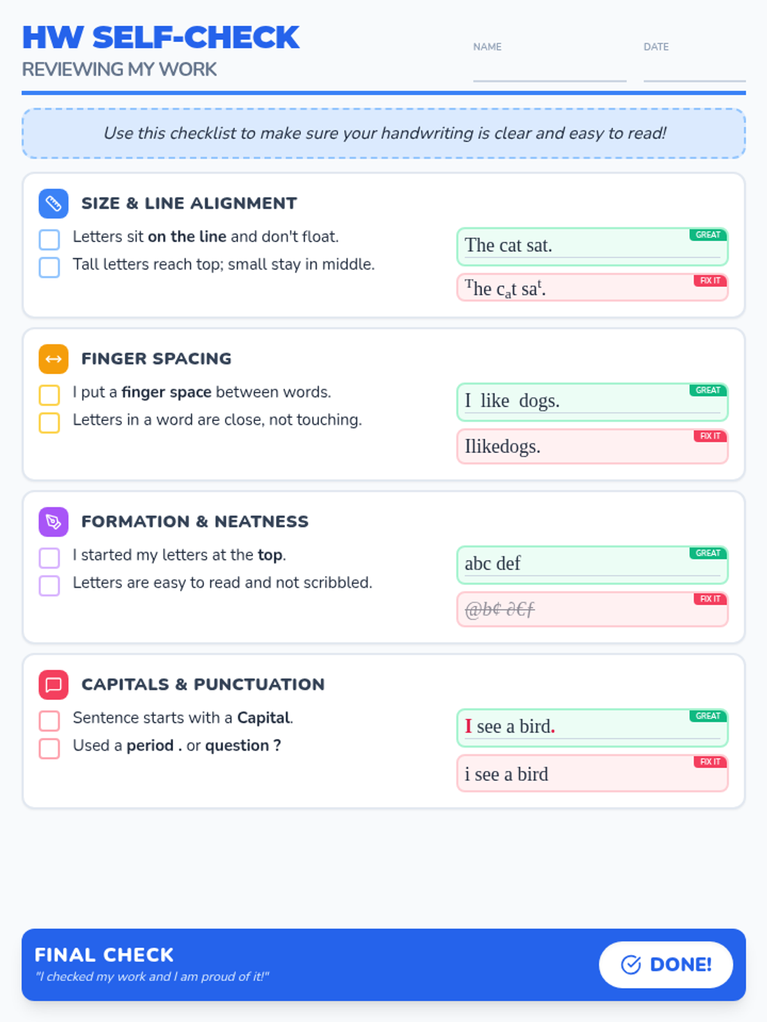The width and height of the screenshot is (767, 1022).
Task: Check 'Letters sit on the line' box
Action: [x=49, y=240]
